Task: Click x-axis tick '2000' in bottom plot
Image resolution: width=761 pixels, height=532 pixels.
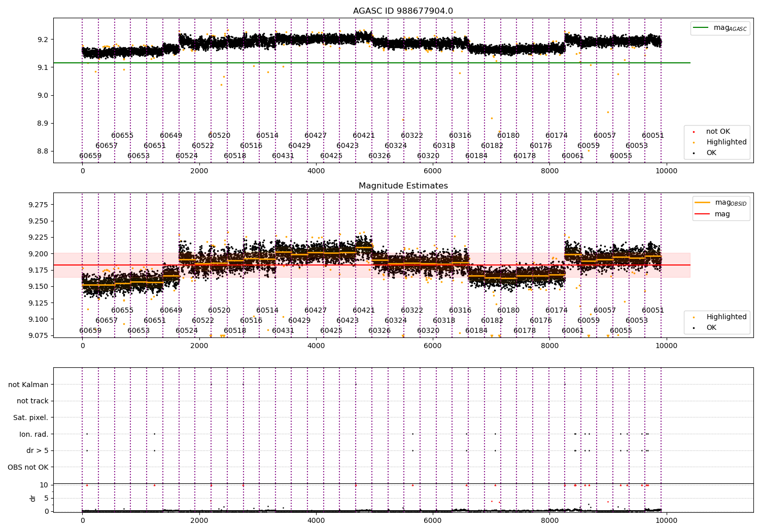Action: [x=199, y=520]
